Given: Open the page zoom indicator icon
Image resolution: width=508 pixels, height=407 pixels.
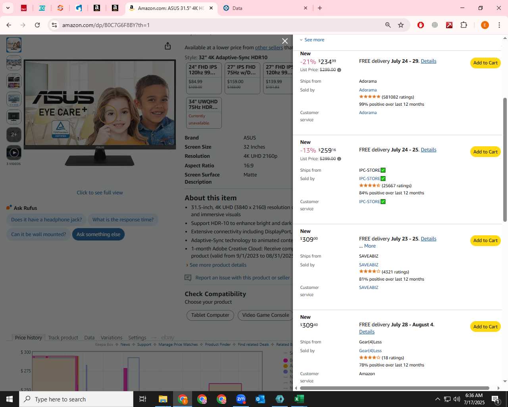Looking at the screenshot, I should click(388, 25).
